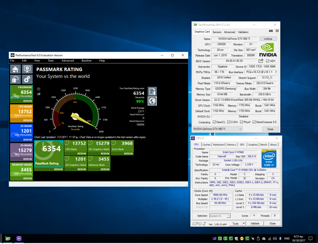Image resolution: width=318 pixels, height=244 pixels.
Task: Click the purple CPU-Z icon on the taskbar
Action: coord(19,238)
